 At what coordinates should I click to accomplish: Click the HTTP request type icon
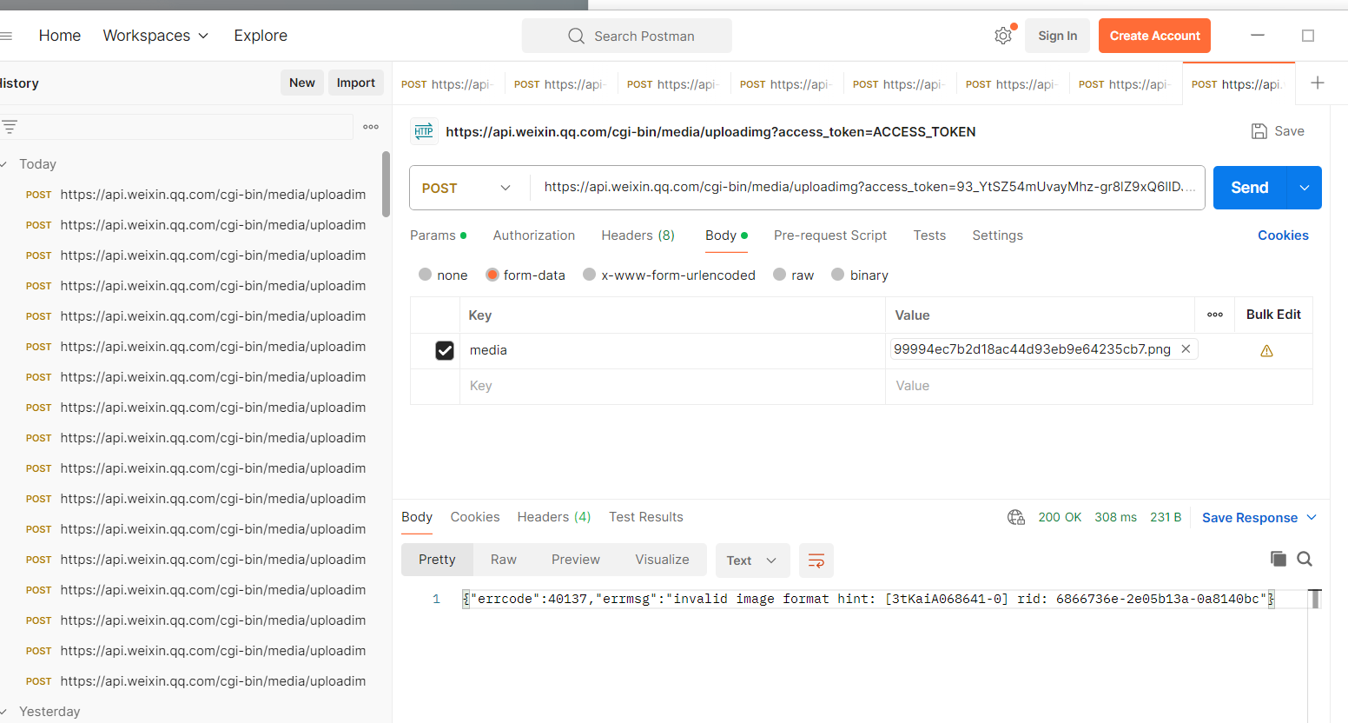[x=424, y=131]
